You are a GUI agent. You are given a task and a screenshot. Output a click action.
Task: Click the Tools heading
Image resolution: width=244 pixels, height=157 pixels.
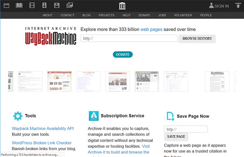[30, 116]
